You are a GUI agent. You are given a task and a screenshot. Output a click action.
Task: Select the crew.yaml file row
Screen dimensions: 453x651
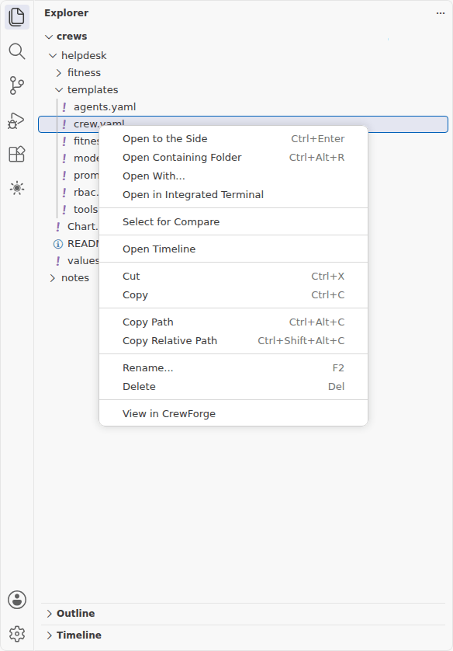pos(243,124)
